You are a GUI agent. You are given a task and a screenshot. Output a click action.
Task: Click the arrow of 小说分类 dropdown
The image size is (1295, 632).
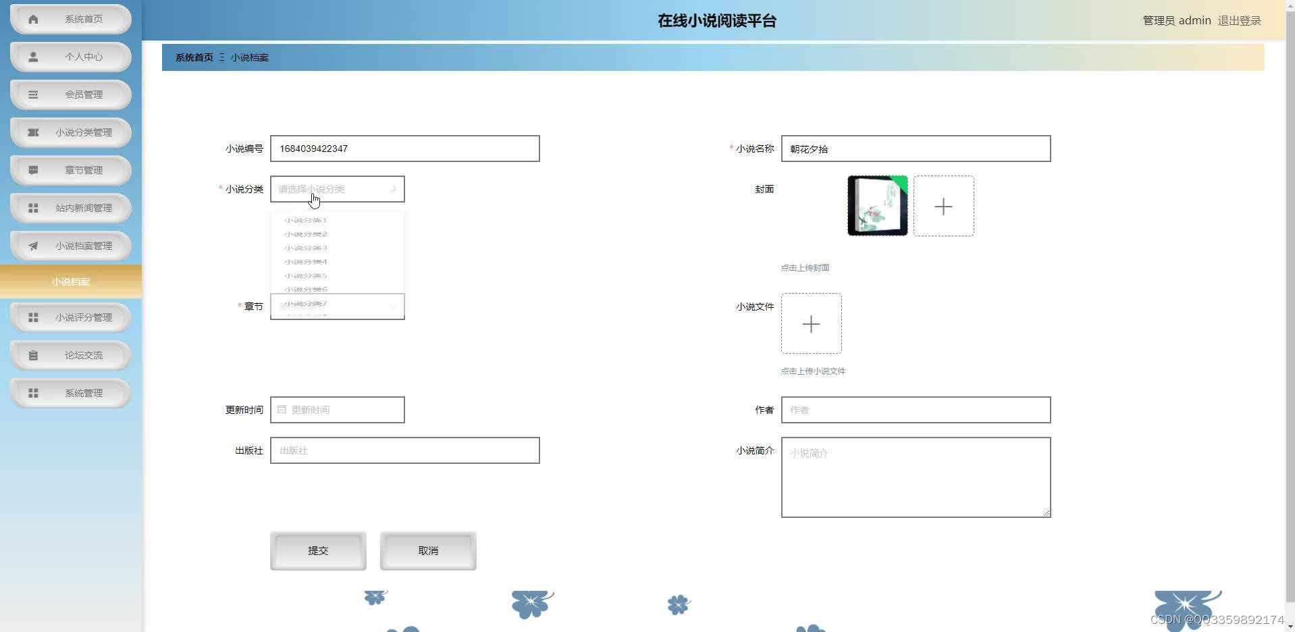(393, 189)
